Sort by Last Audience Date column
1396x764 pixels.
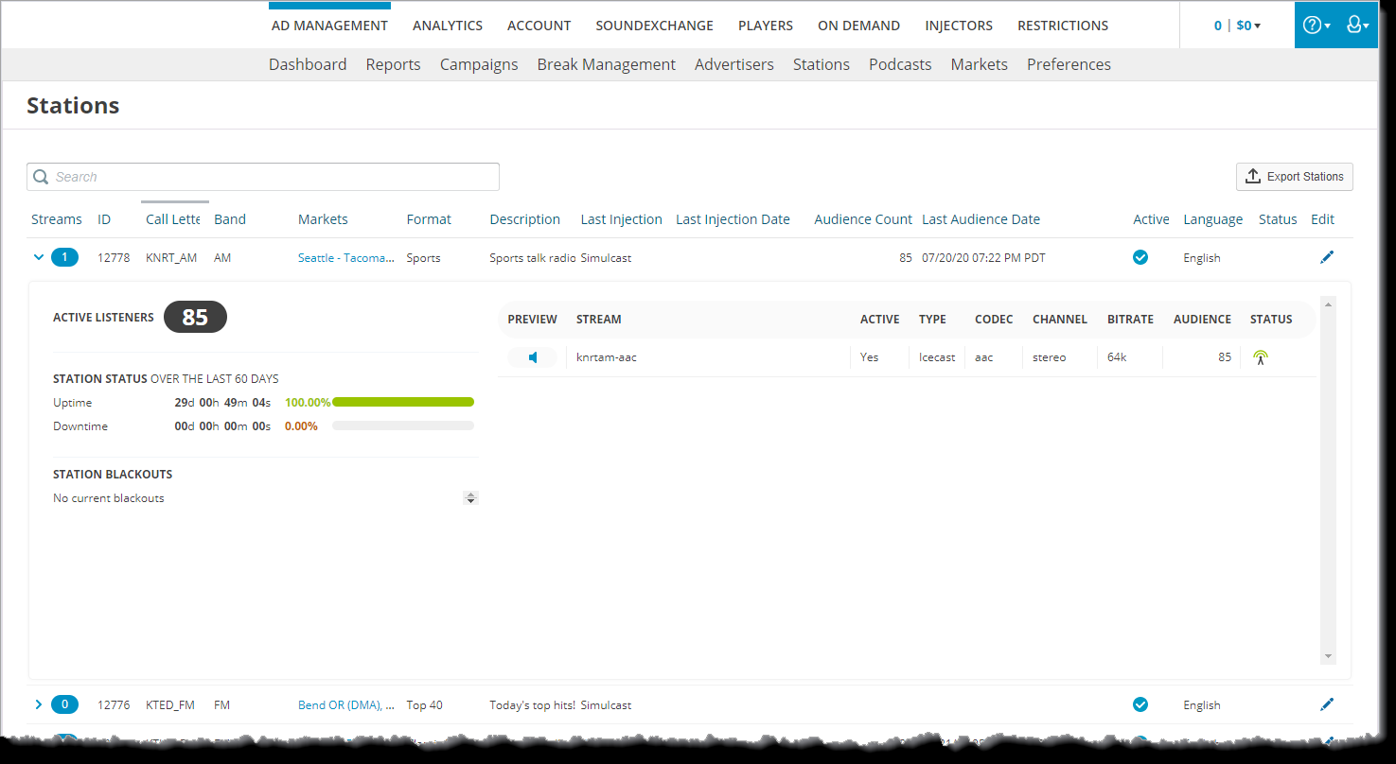[x=981, y=219]
